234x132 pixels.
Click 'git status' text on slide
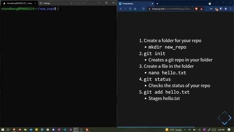point(157,79)
